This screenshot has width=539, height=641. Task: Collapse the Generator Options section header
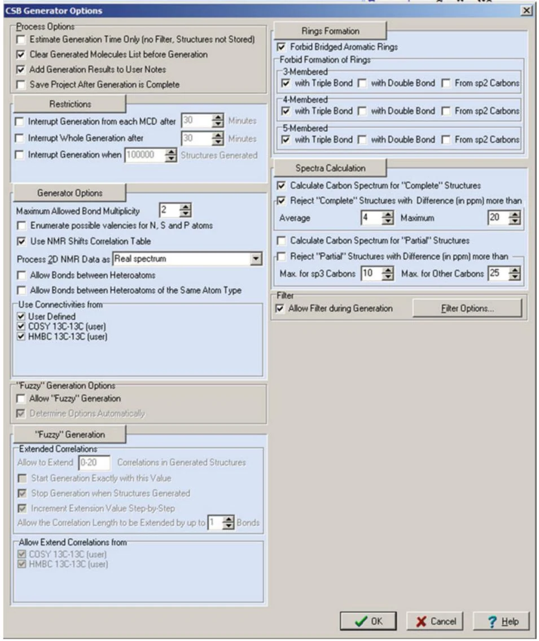69,193
